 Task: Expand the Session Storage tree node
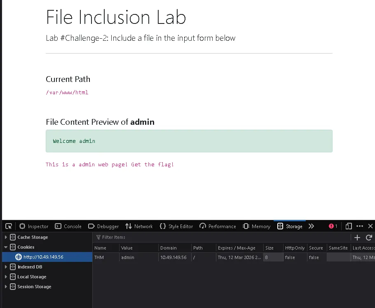(6, 287)
